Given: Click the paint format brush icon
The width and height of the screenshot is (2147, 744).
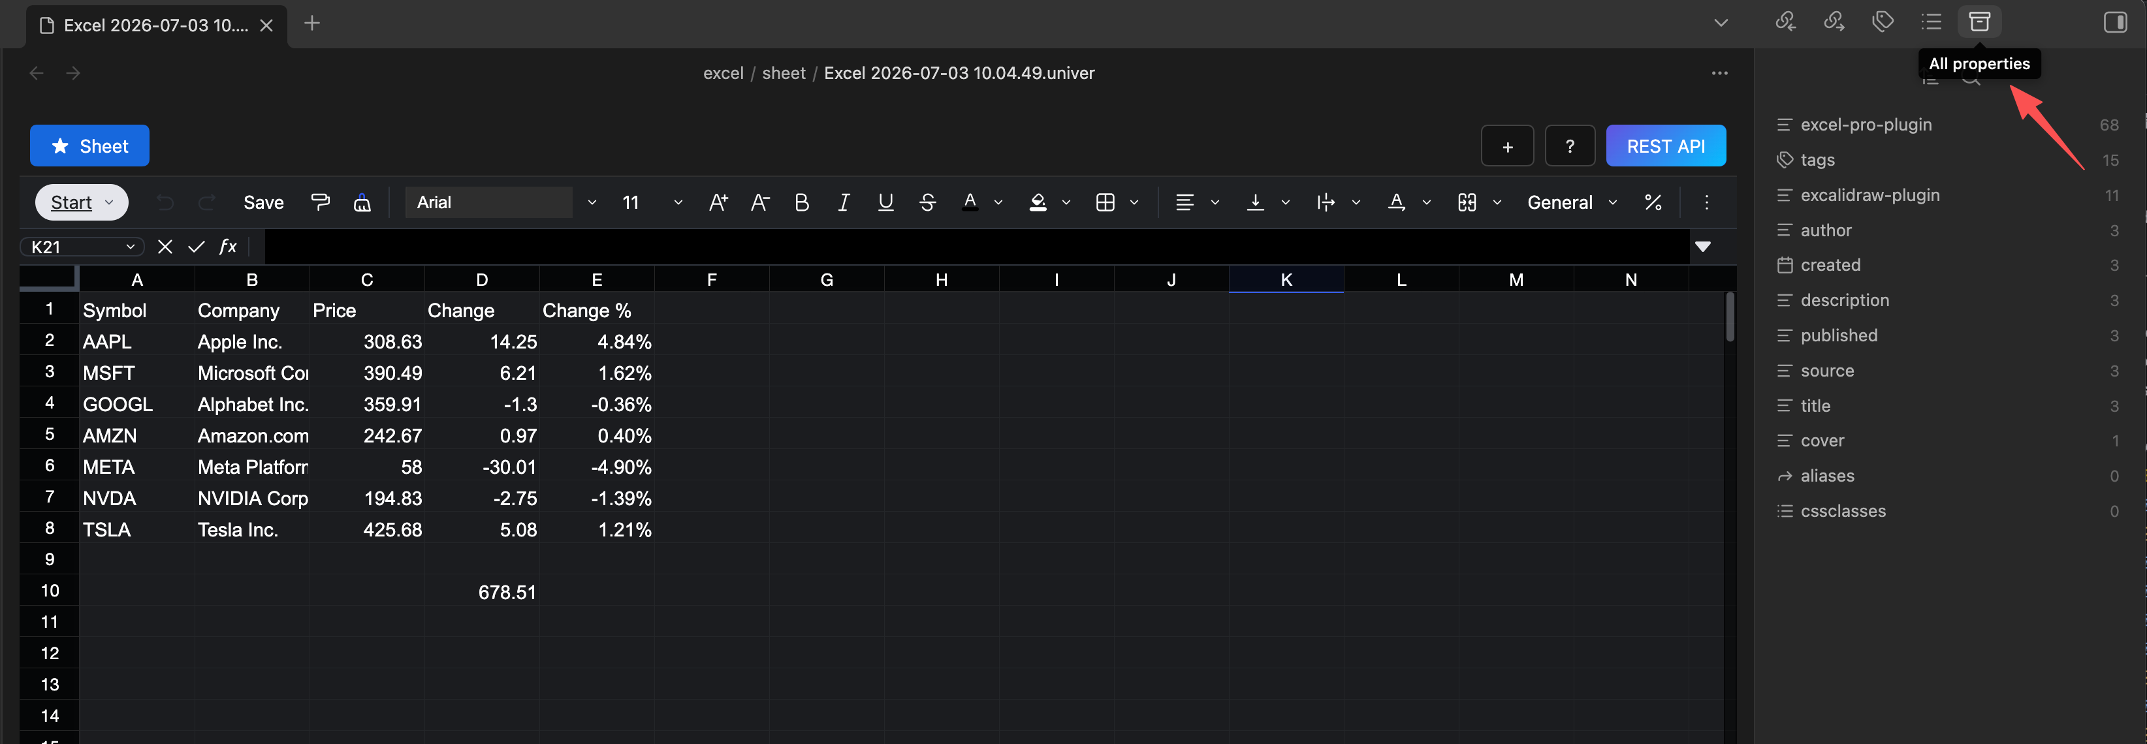Looking at the screenshot, I should click(x=320, y=202).
